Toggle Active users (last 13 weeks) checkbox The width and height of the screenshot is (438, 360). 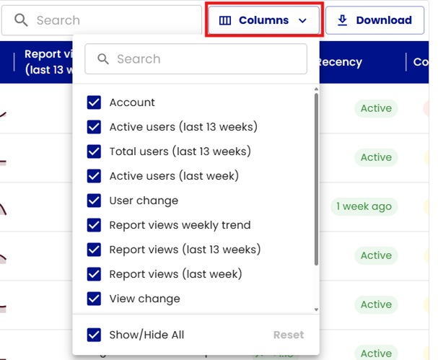[94, 127]
